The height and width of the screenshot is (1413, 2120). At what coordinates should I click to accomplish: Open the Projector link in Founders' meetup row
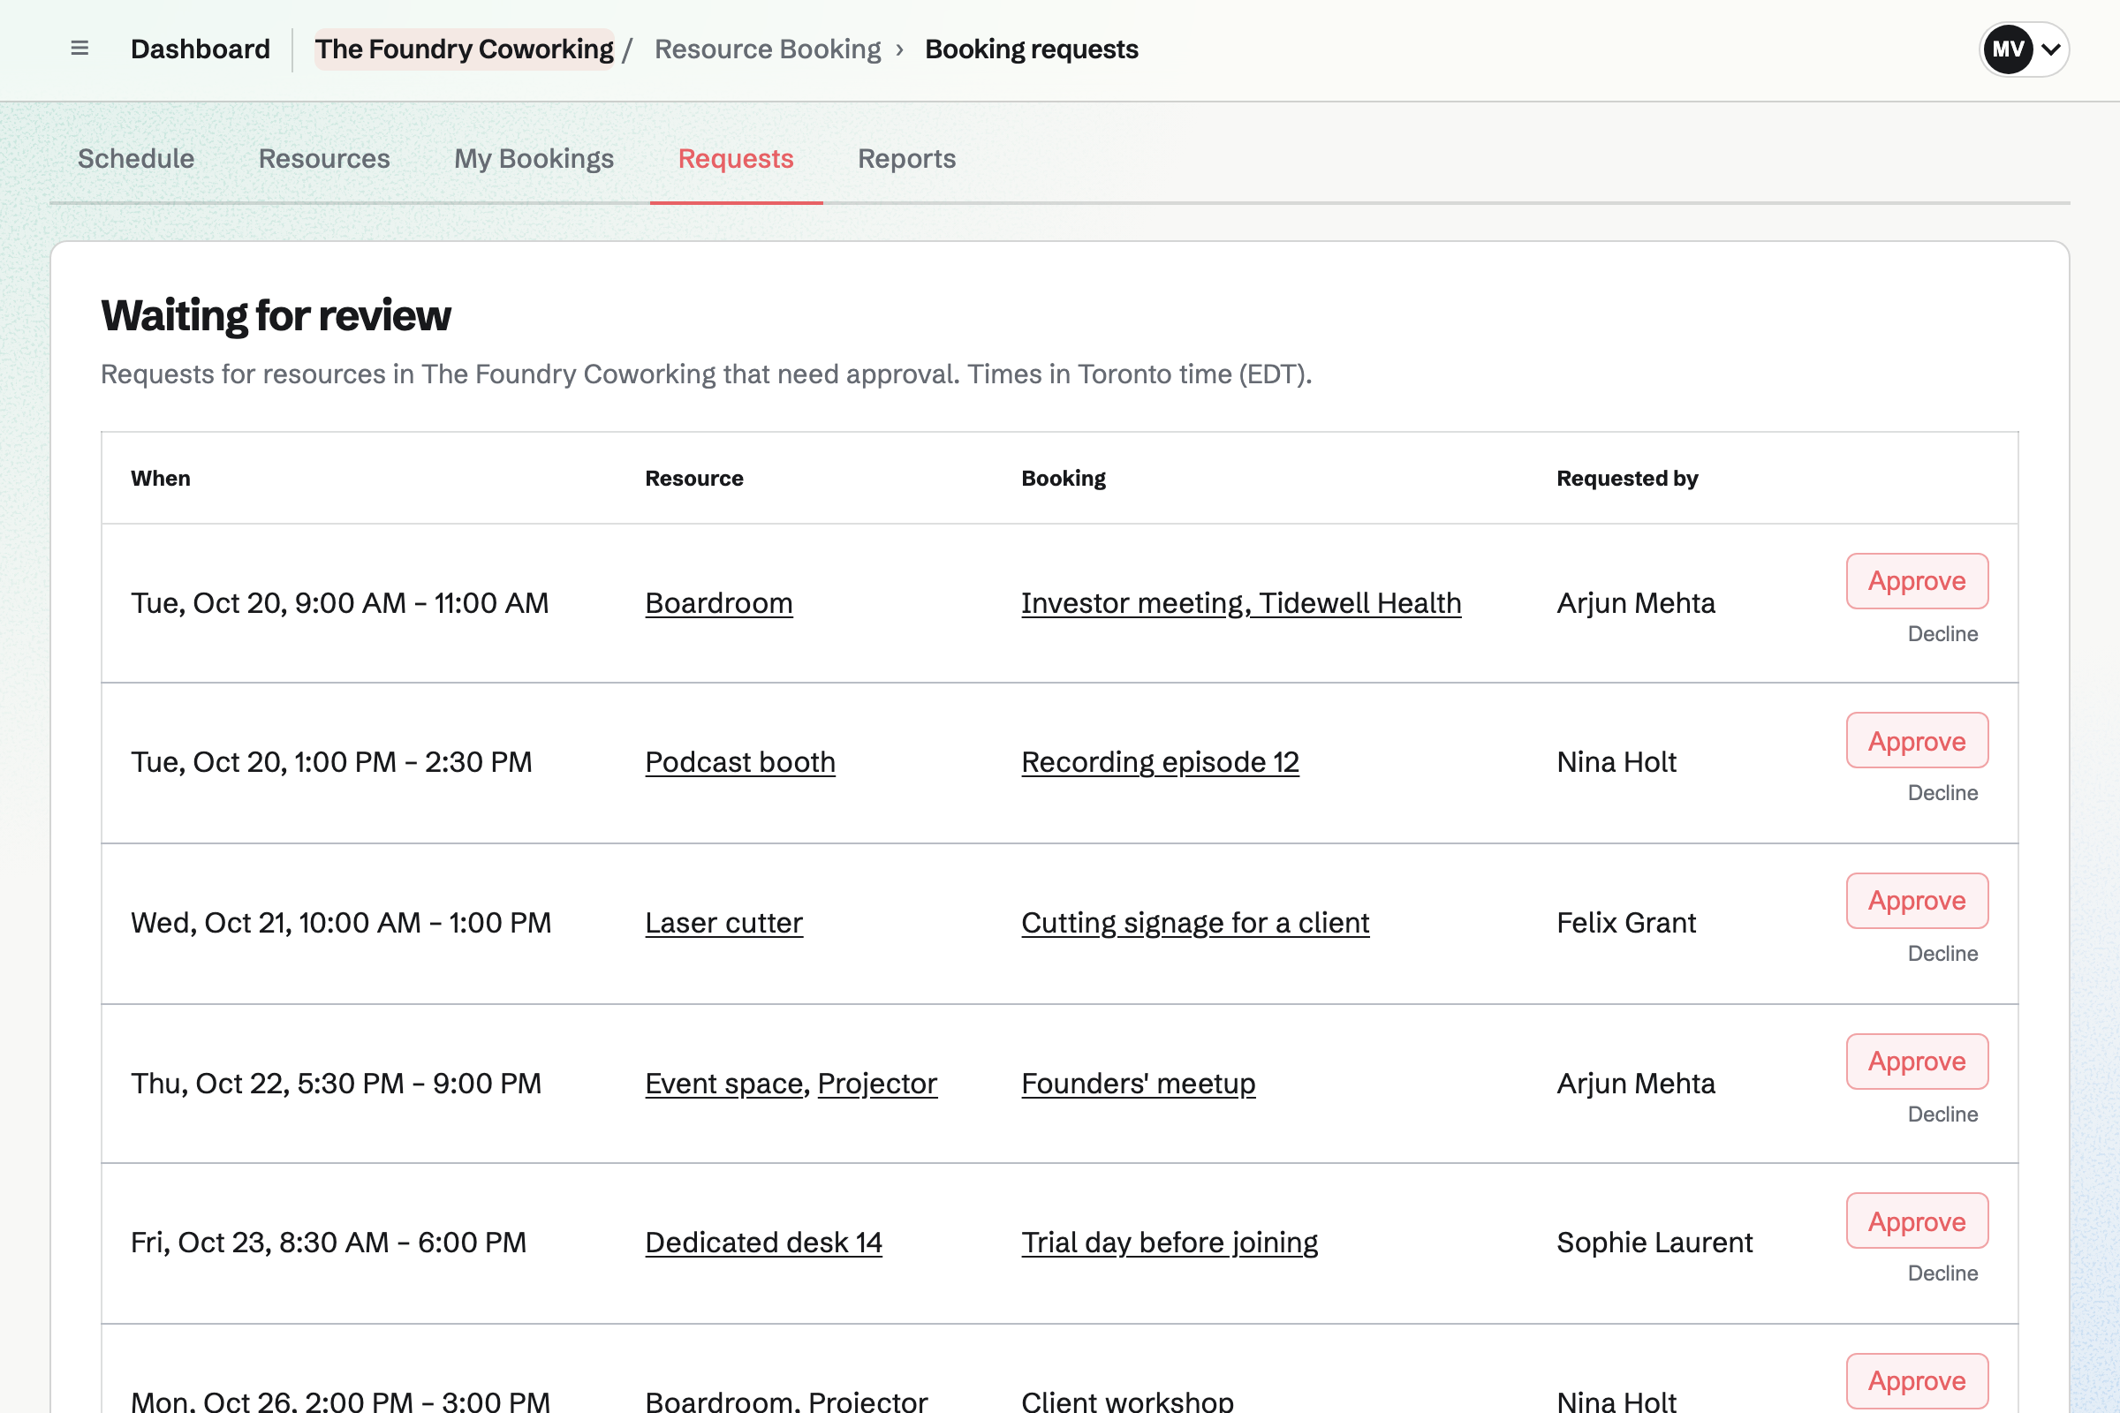click(x=877, y=1084)
